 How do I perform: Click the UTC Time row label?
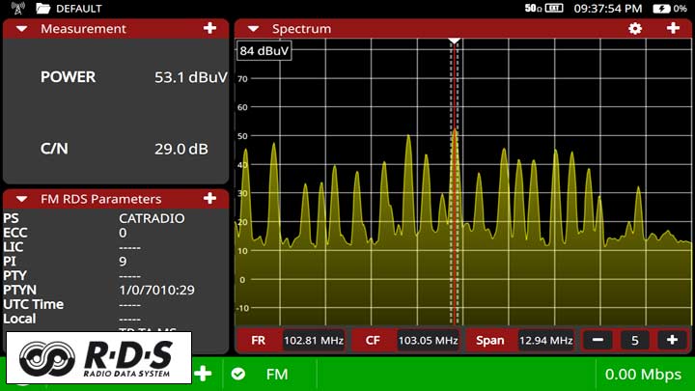33,304
